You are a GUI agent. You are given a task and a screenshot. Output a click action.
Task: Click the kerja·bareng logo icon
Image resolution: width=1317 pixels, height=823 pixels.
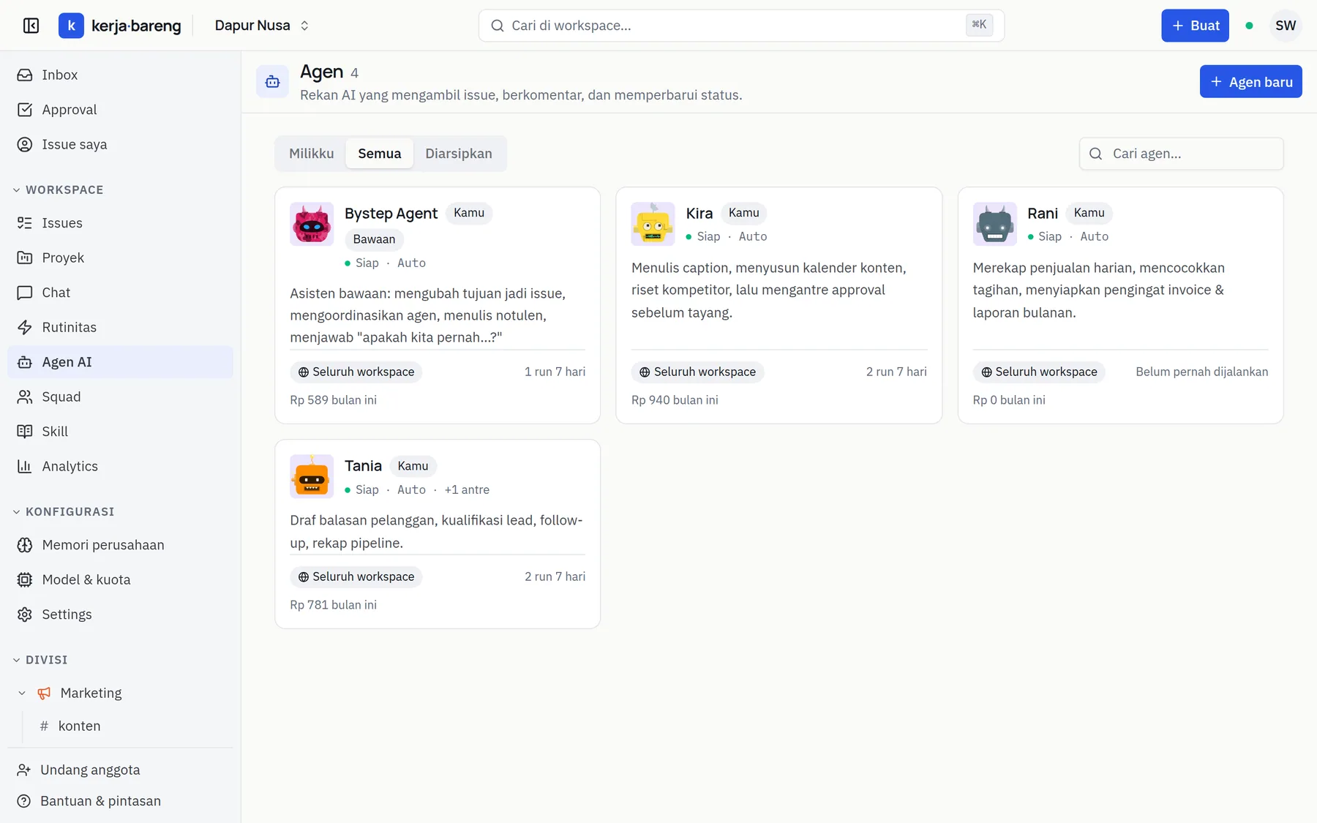point(71,26)
